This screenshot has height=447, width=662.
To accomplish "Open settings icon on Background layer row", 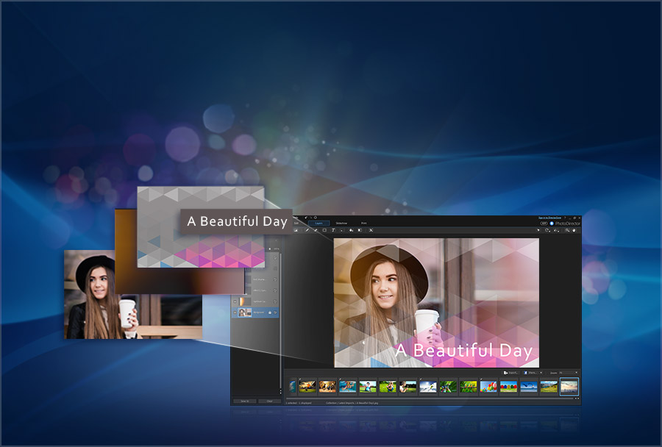I will click(x=275, y=312).
